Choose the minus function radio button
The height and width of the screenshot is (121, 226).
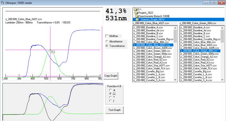coord(110,93)
